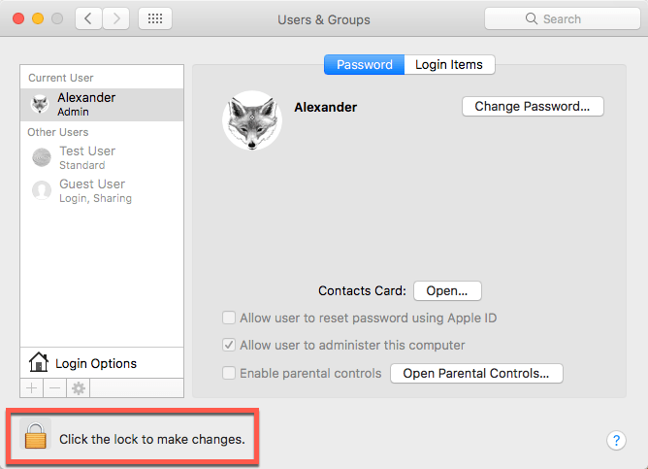Go back with the left arrow button
The width and height of the screenshot is (648, 469).
88,18
